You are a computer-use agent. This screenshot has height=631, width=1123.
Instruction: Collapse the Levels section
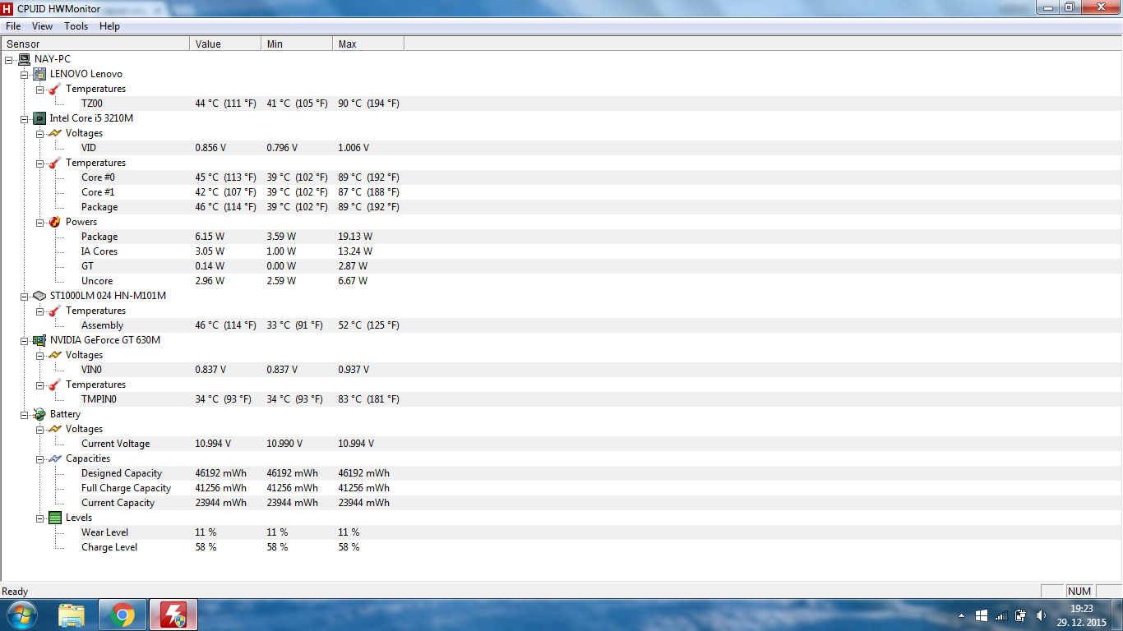coord(40,518)
